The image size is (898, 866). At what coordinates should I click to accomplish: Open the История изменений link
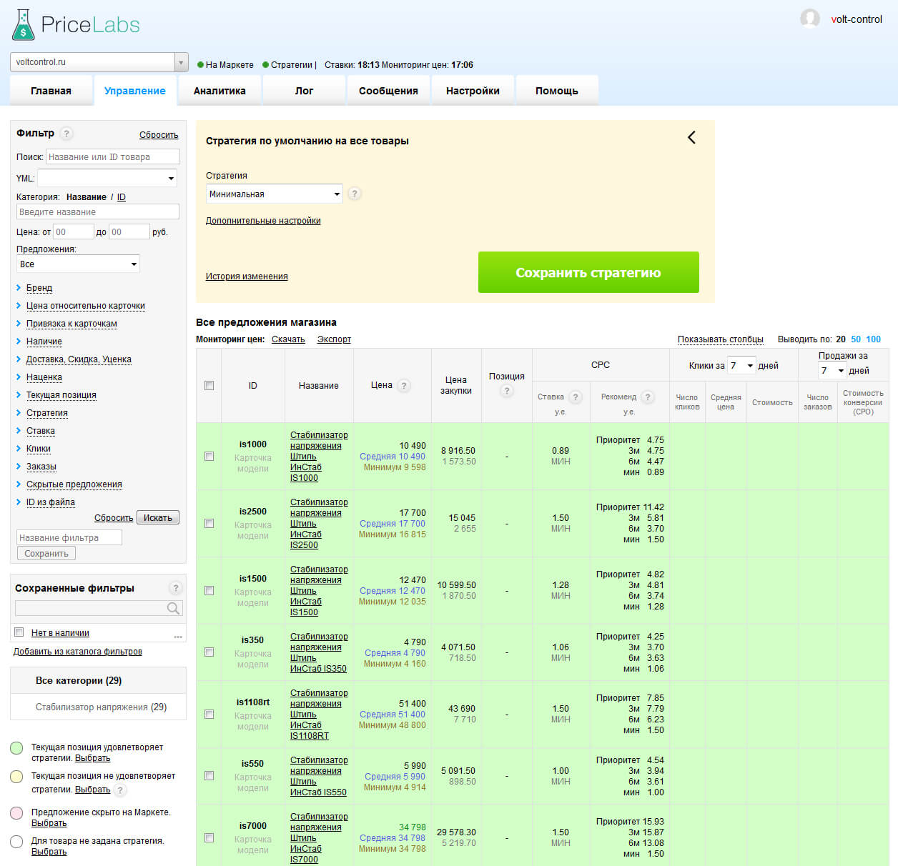[247, 276]
